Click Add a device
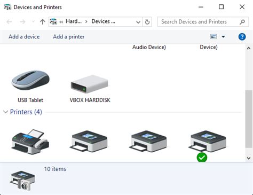Screen dimensions: 253x195 (x=24, y=37)
